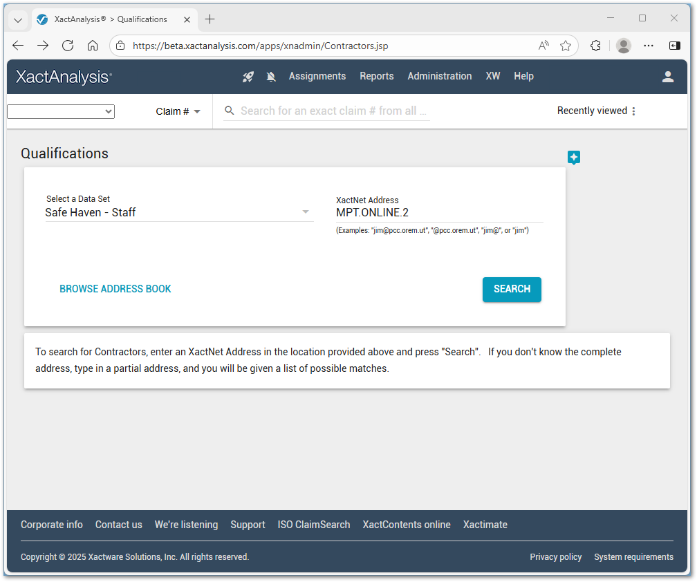Open the Administration menu
Viewport: 697px width, 582px height.
440,76
